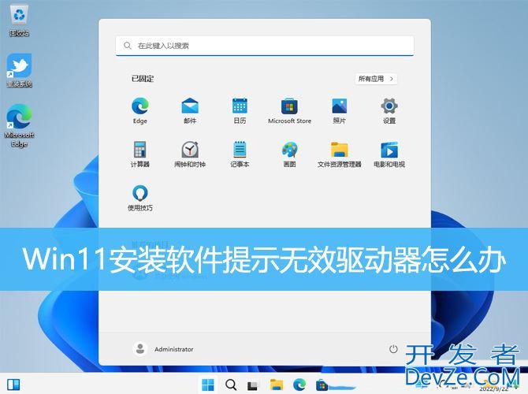
Task: Open the Administrator user account menu
Action: click(x=163, y=349)
